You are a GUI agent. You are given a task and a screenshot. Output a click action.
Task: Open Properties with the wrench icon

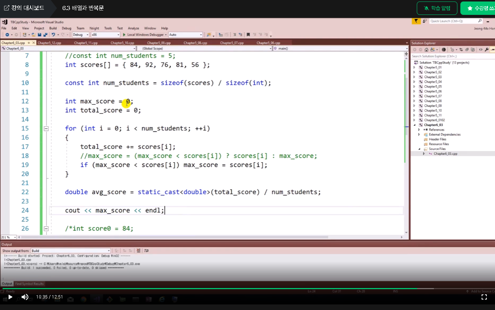point(486,49)
